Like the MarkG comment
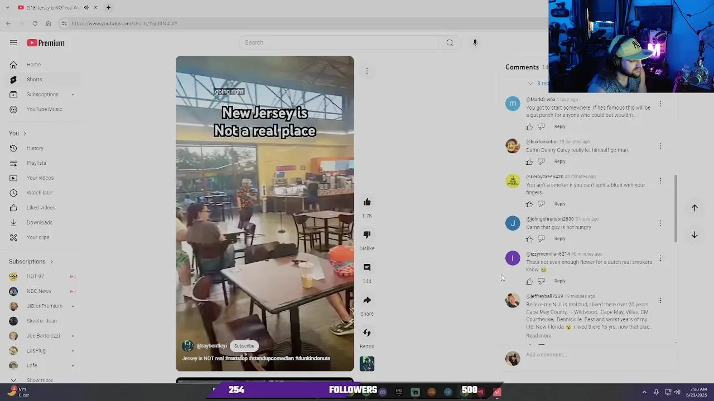Viewport: 714px width, 401px height. pyautogui.click(x=529, y=127)
